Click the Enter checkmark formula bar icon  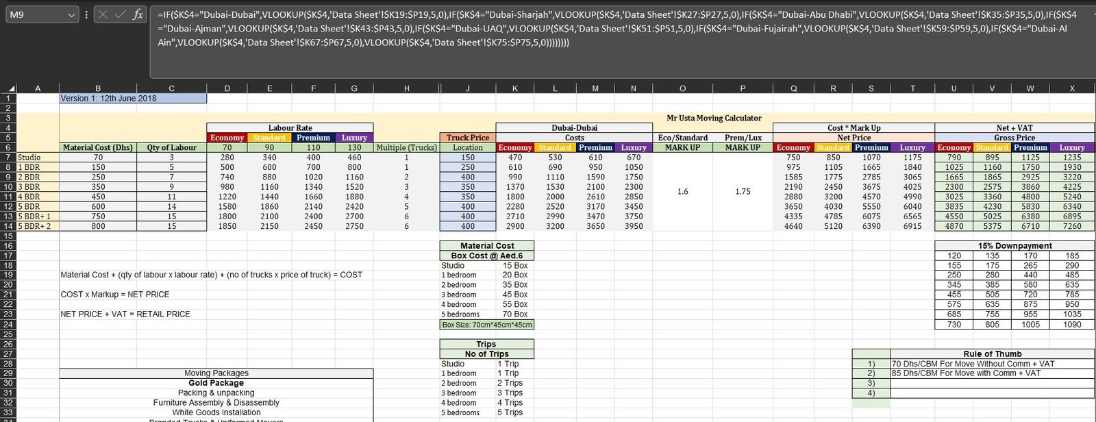pos(120,14)
